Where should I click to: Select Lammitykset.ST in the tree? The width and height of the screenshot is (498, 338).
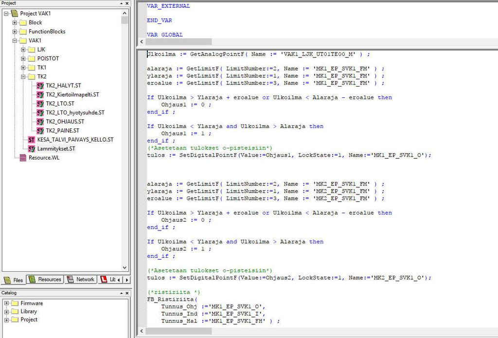56,149
